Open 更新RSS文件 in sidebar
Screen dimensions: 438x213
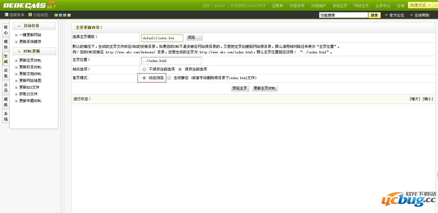click(x=29, y=87)
